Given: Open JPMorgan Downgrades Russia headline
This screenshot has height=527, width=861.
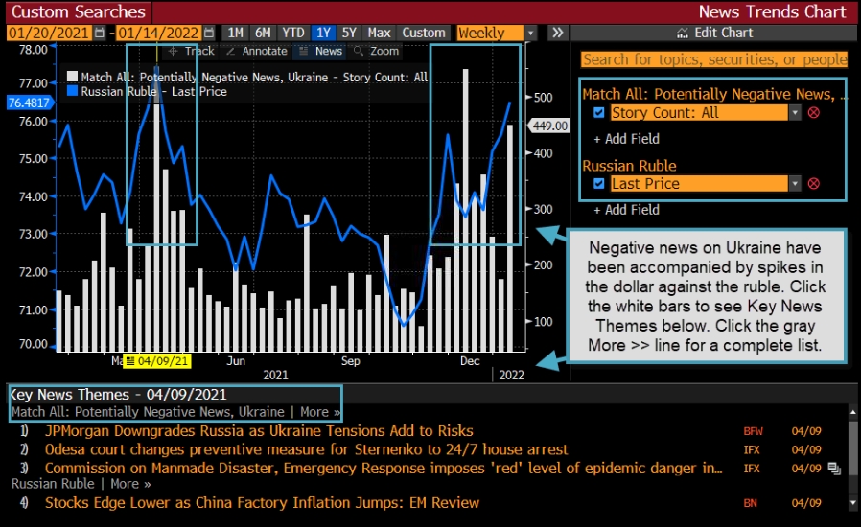Looking at the screenshot, I should point(259,431).
